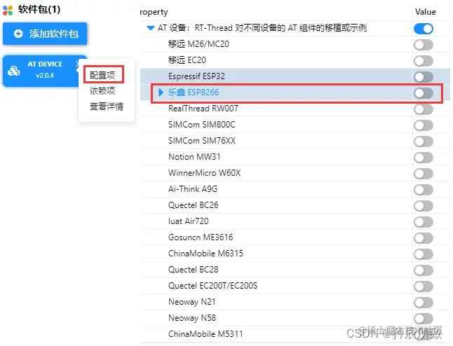This screenshot has height=346, width=453.
Task: Select the Notion MW31 row label
Action: click(194, 157)
